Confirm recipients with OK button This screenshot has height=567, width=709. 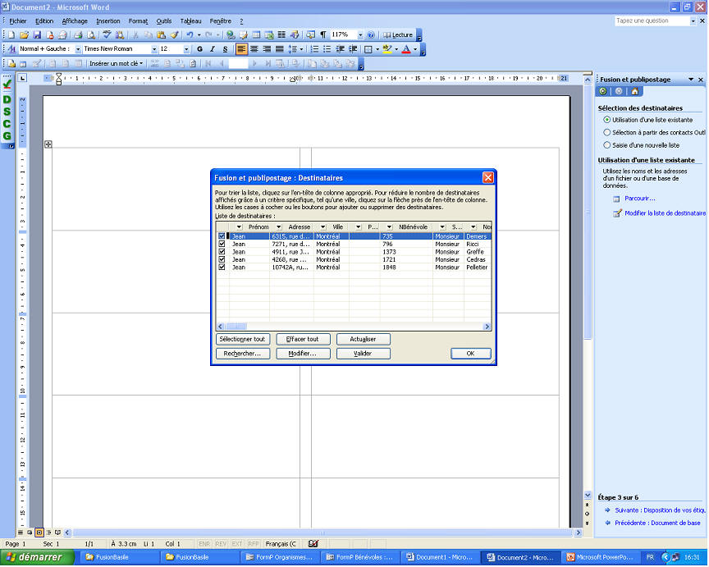(x=471, y=354)
